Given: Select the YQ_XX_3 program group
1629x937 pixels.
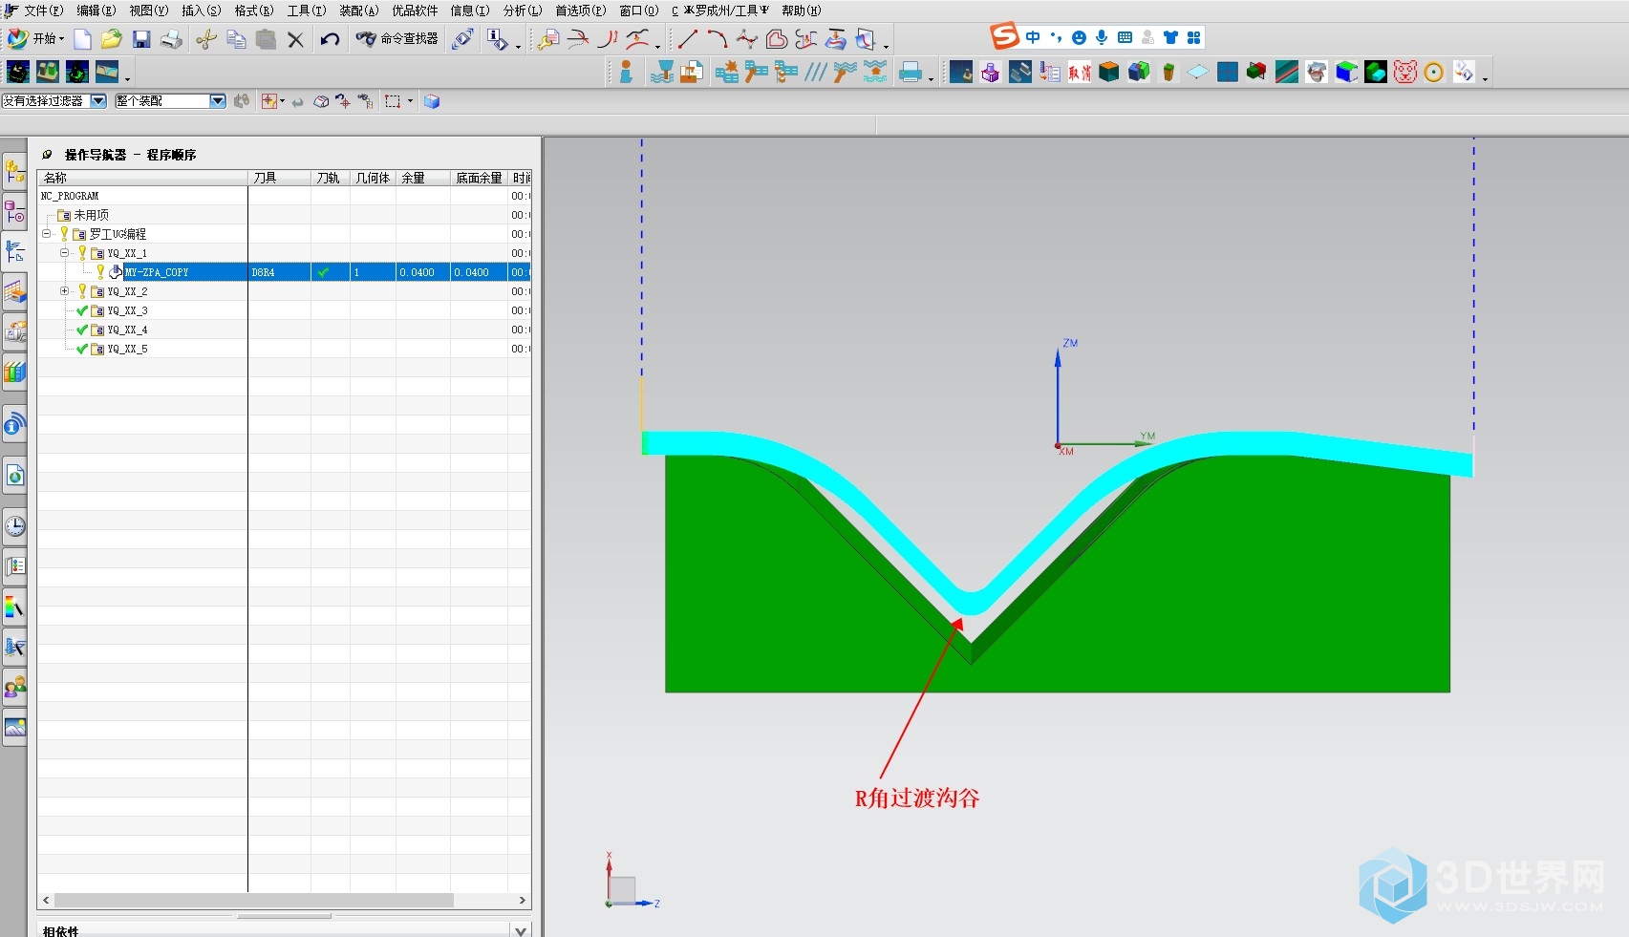Looking at the screenshot, I should 127,310.
